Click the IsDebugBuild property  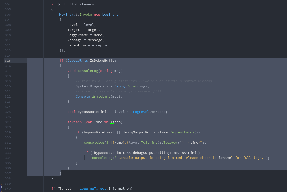(x=102, y=61)
